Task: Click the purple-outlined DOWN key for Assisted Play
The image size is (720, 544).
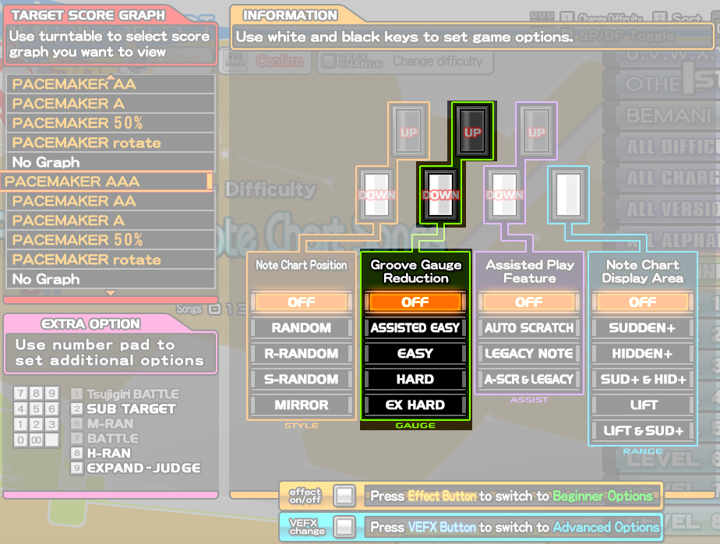Action: (505, 195)
